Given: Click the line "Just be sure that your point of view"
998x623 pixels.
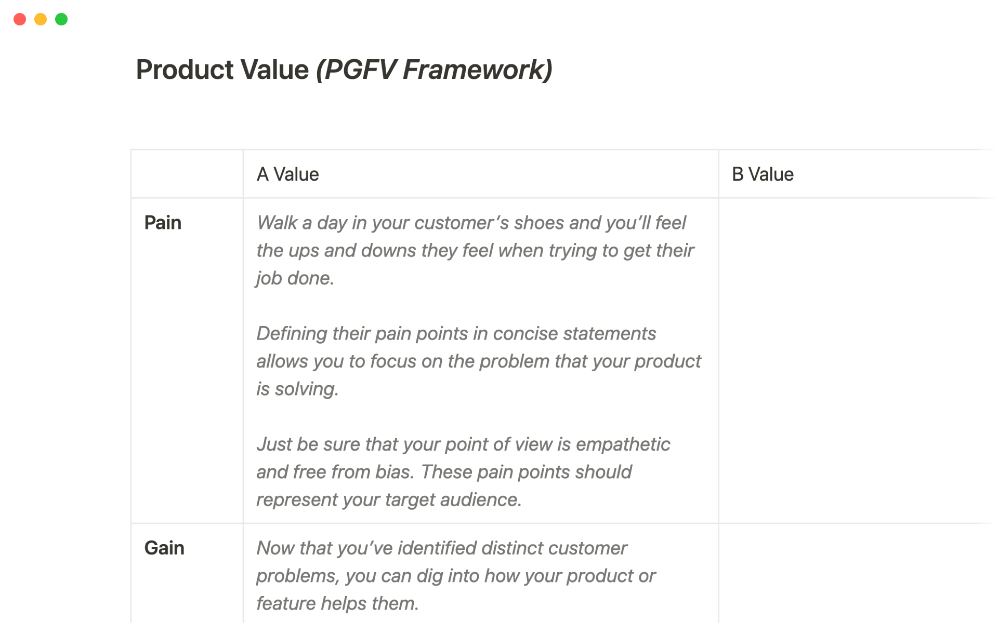Looking at the screenshot, I should point(463,444).
